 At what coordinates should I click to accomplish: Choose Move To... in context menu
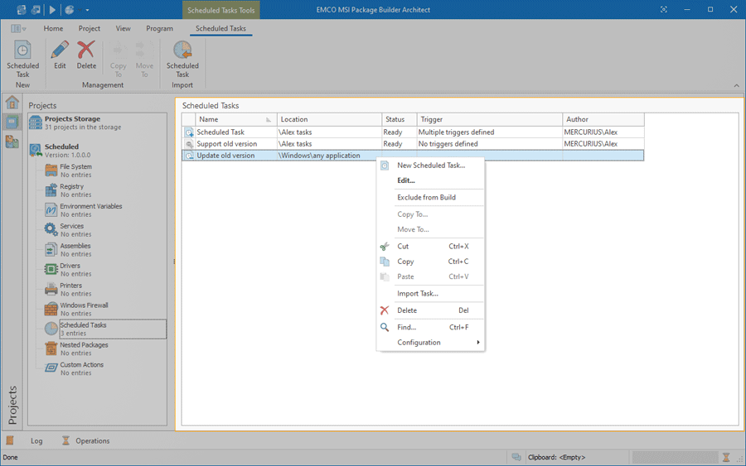[x=430, y=229]
